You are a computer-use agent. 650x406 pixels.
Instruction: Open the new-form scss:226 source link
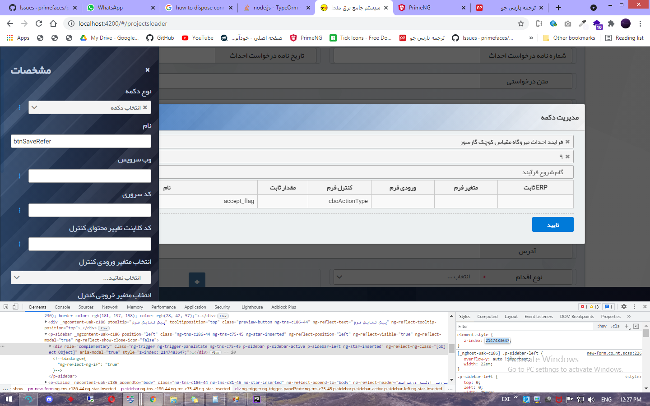point(614,353)
